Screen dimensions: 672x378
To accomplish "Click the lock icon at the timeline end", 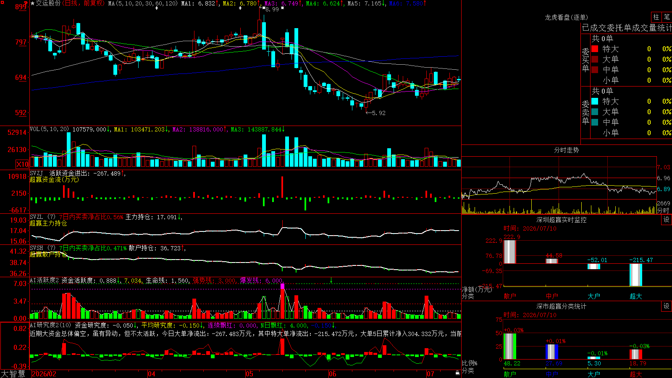I will (x=458, y=373).
